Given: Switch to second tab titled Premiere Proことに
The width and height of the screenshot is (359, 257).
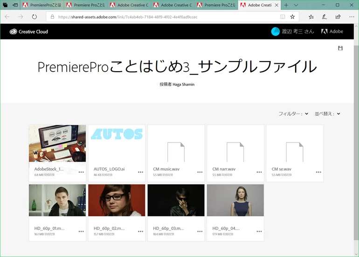Looking at the screenshot, I should click(x=86, y=5).
